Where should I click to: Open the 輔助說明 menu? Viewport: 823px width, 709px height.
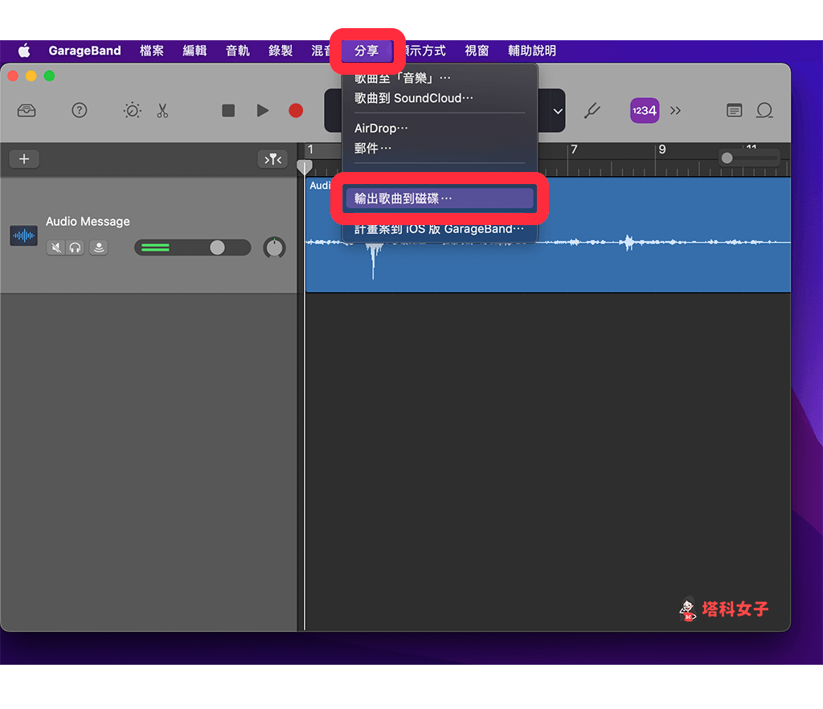[532, 51]
